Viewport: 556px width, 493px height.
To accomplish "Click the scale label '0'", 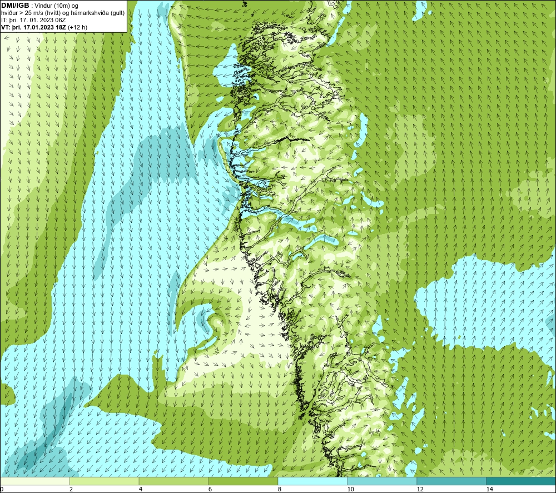I will (2, 490).
